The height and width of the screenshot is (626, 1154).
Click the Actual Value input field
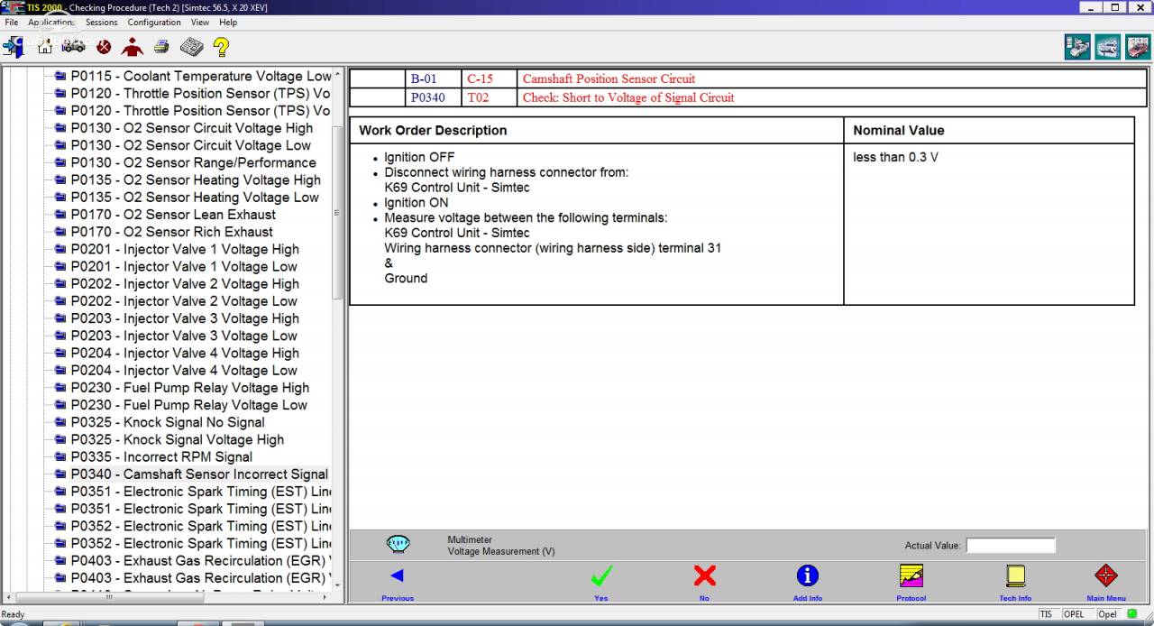tap(1011, 546)
